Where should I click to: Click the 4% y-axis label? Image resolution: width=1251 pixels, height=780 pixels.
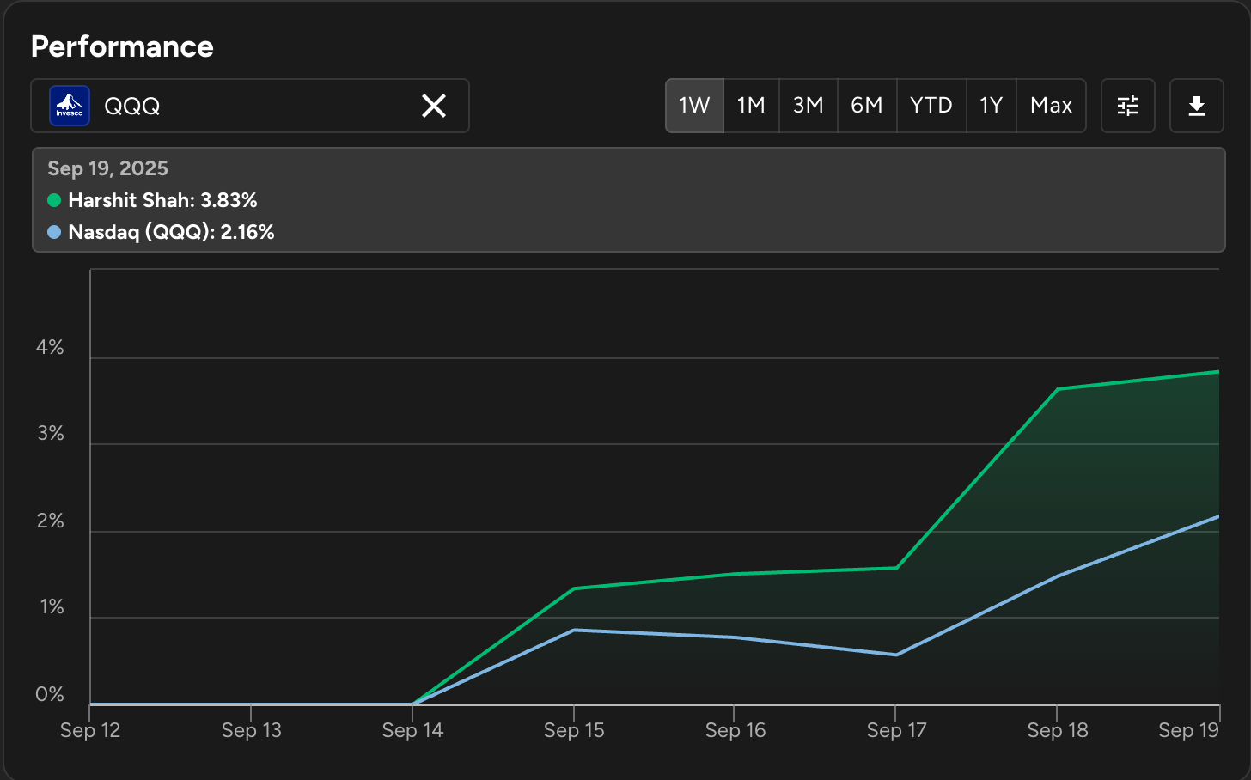tap(50, 347)
